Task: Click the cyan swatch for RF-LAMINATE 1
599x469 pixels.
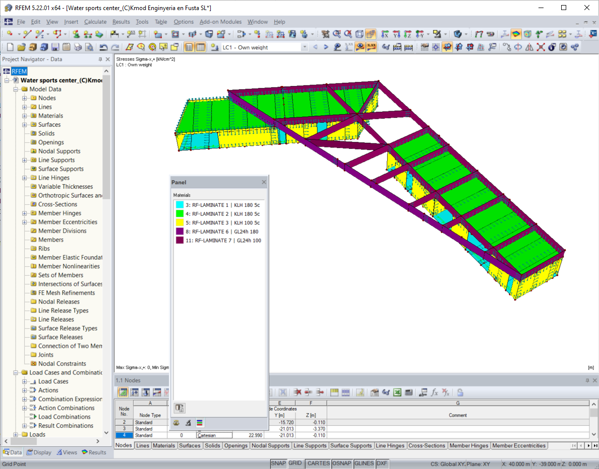Action: [179, 204]
